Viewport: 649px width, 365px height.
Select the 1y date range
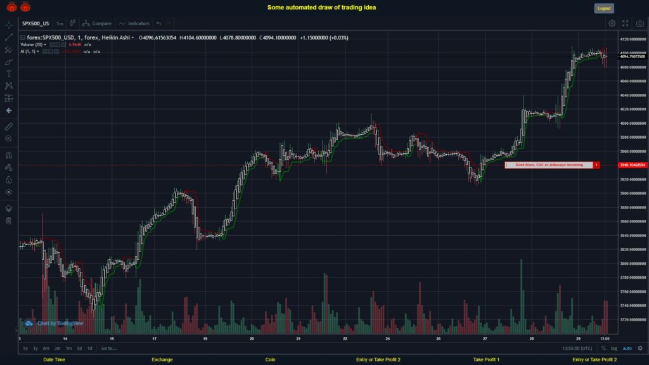[x=35, y=349]
